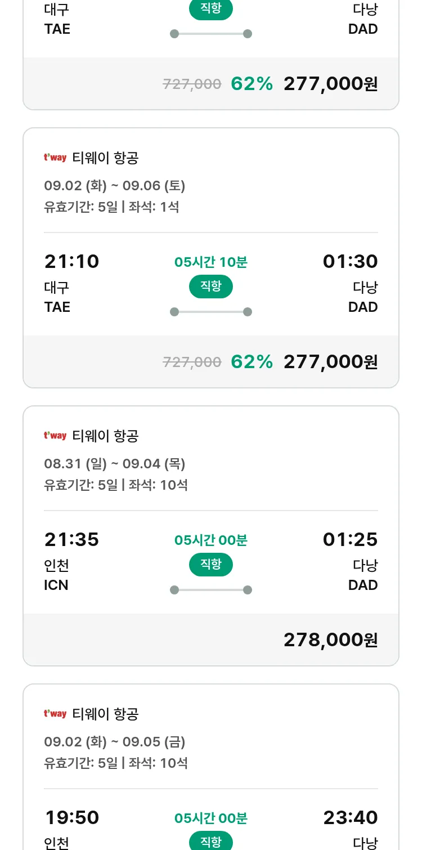
Task: Click the 유효기간: 5일 | 좌석: 1석 text
Action: point(111,207)
